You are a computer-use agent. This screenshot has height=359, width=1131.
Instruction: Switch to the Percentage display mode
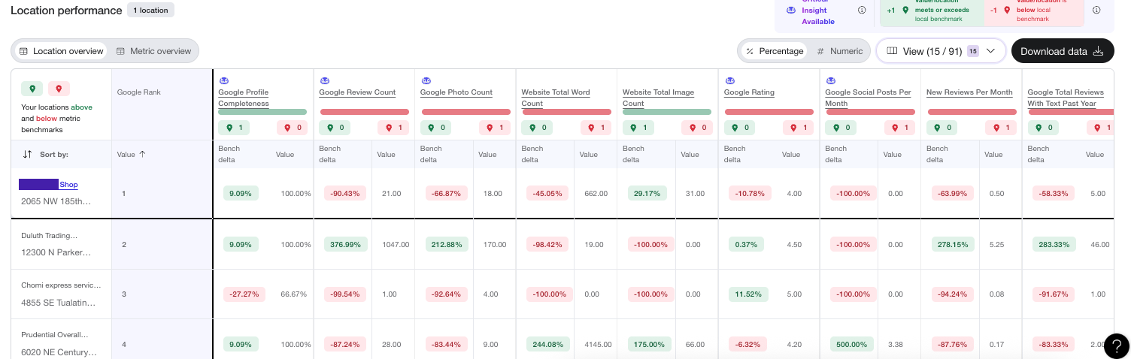pos(774,51)
